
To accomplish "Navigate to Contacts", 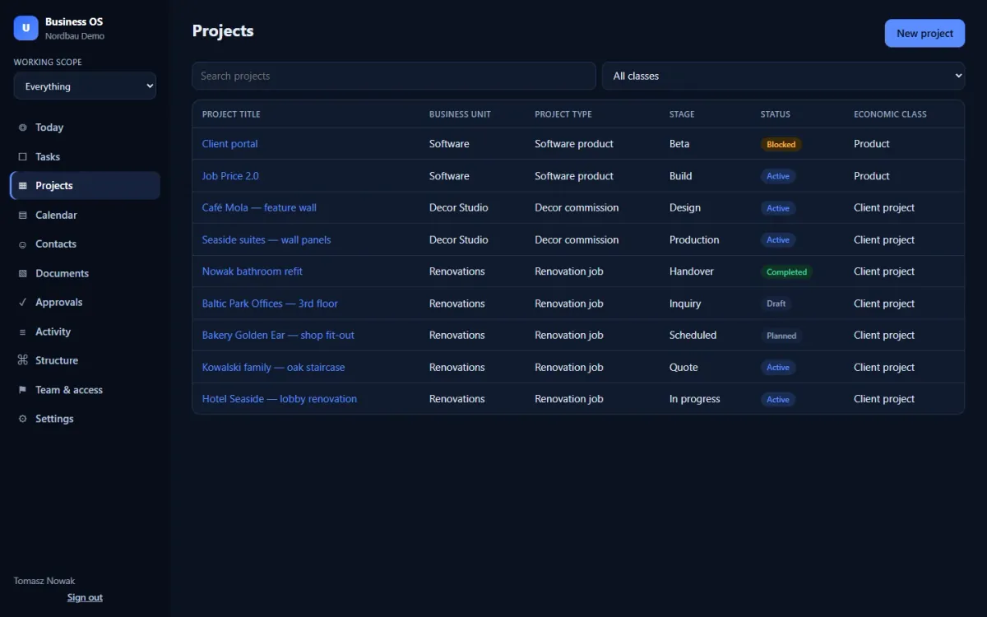I will pos(85,244).
